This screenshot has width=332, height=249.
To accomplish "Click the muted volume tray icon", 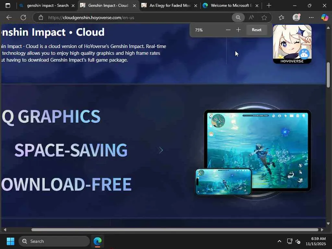I will [298, 241].
